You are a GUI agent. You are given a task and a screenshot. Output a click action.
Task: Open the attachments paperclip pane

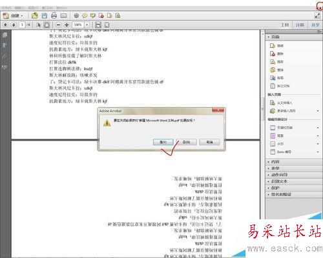(x=5, y=57)
